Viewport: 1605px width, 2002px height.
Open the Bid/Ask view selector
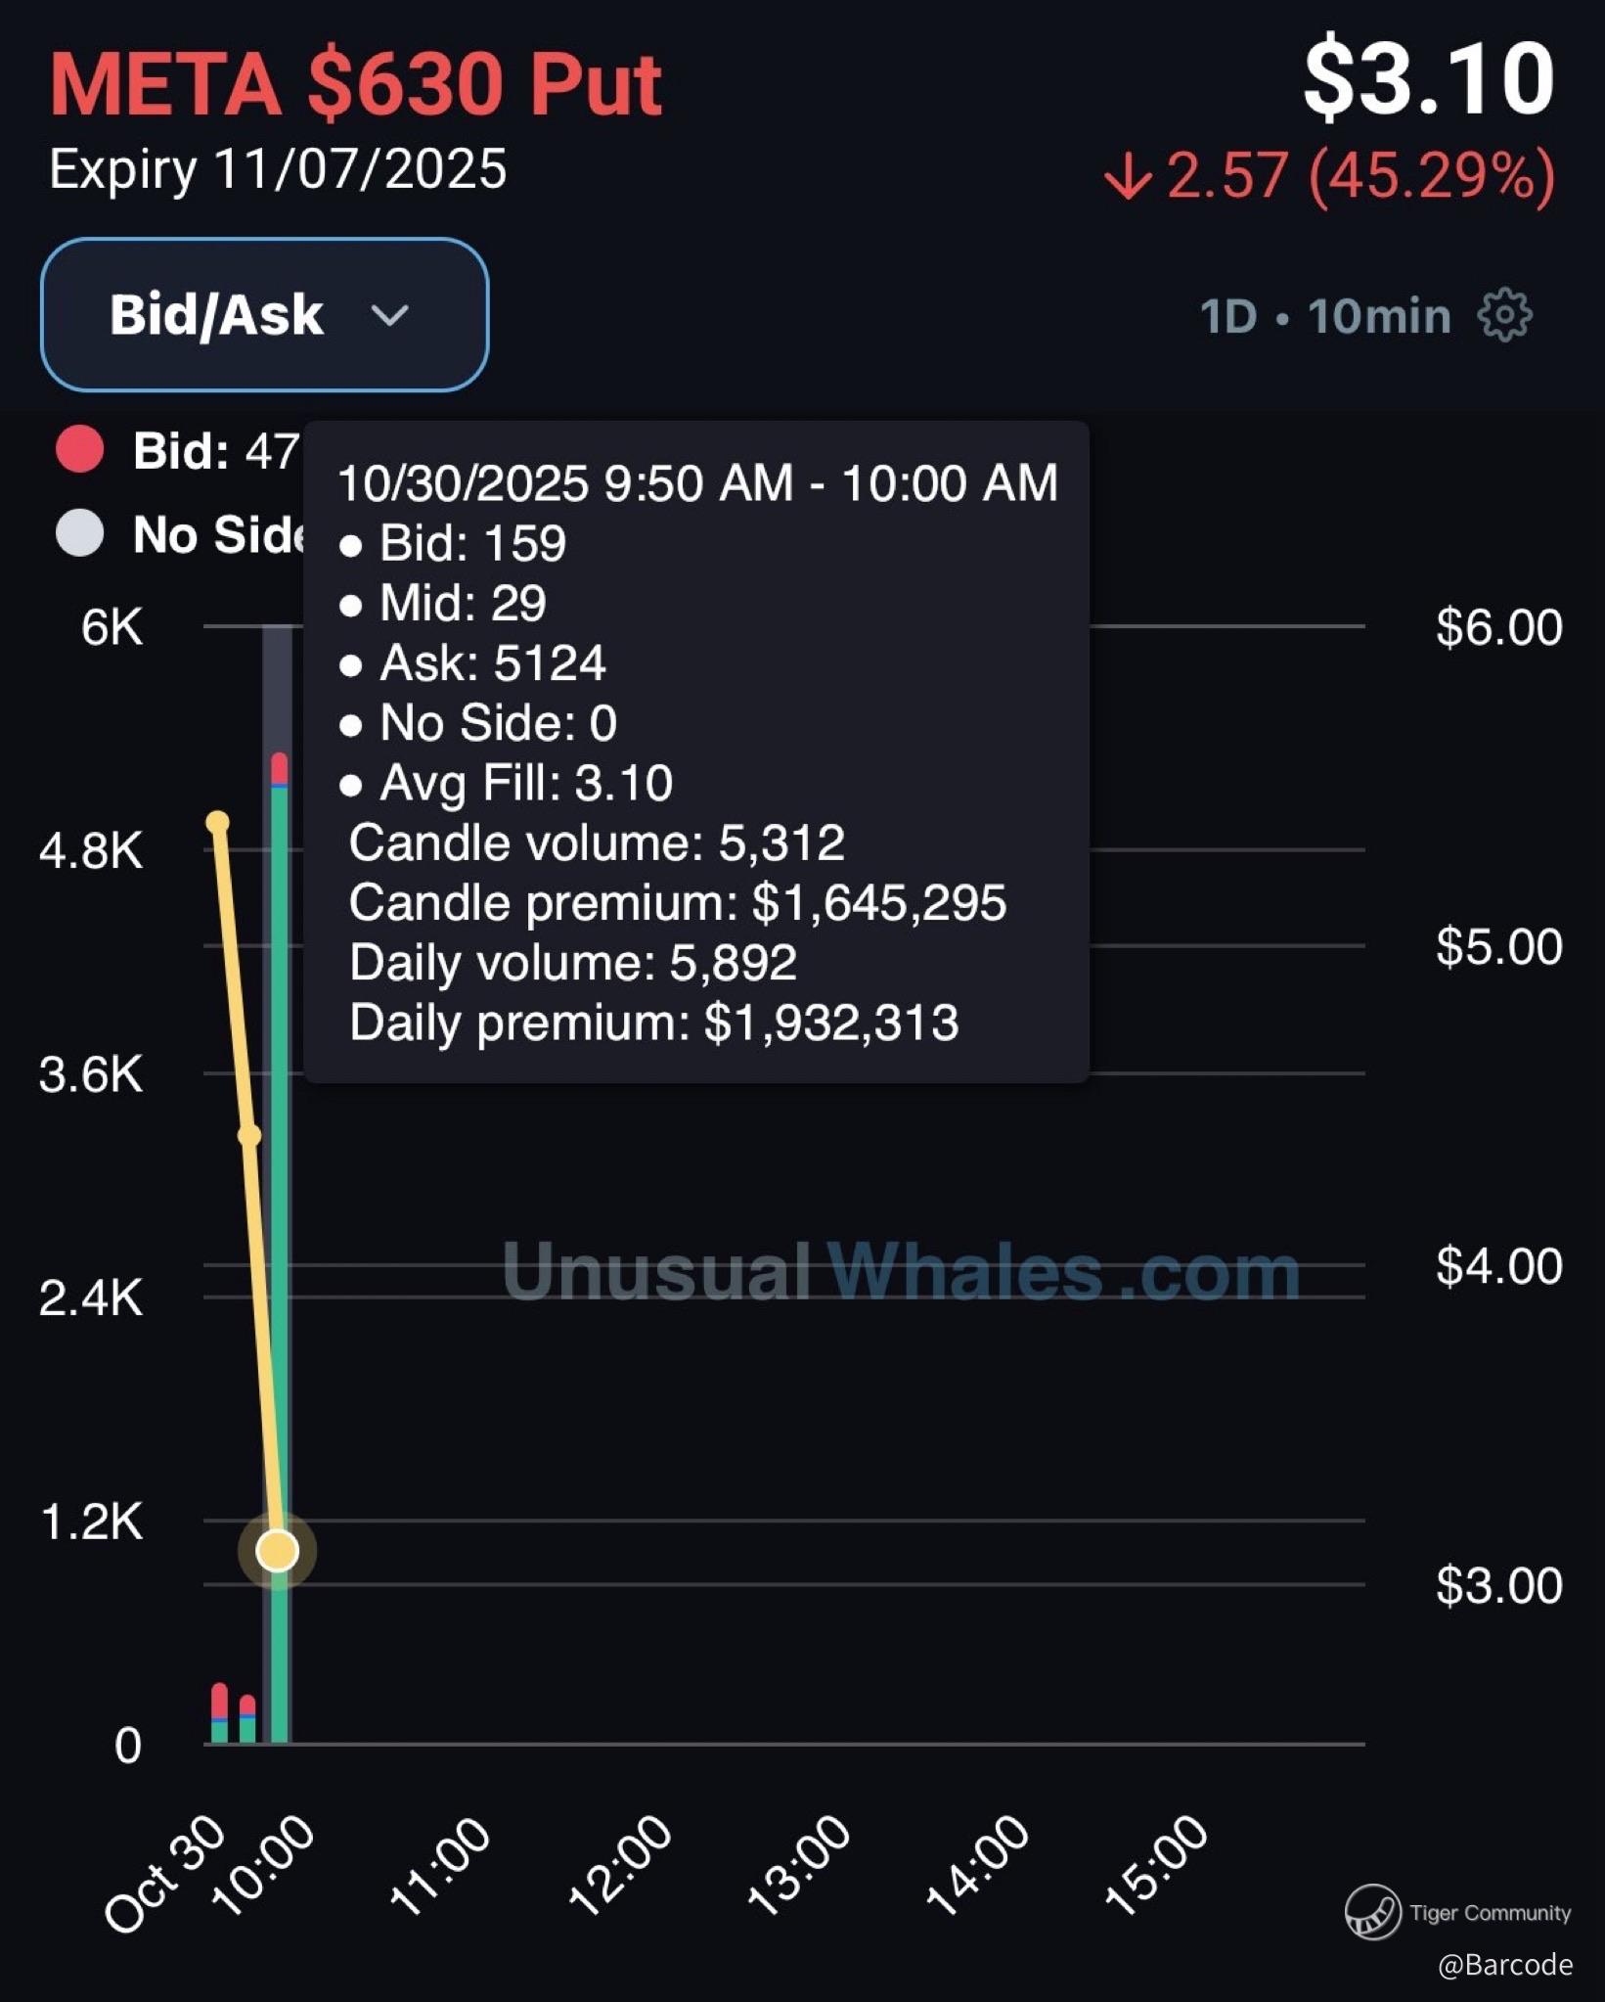264,315
